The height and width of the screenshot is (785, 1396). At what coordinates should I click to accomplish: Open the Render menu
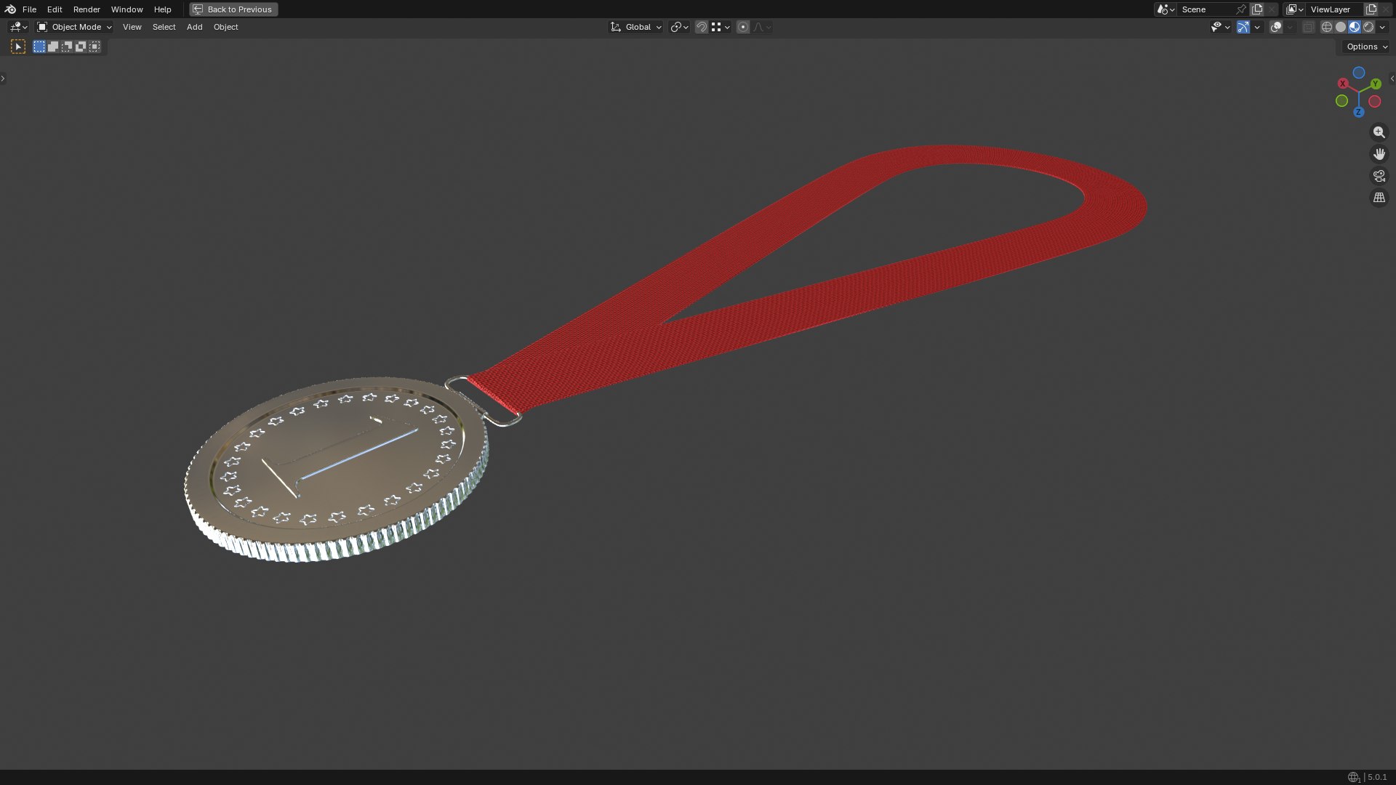tap(87, 9)
